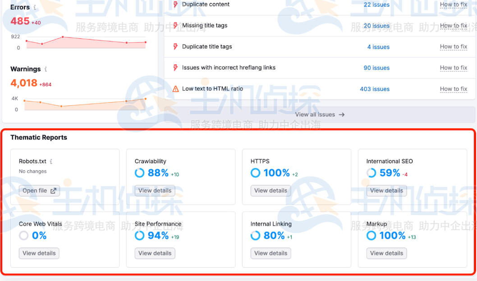Click the error bolt icon for Duplicate content
This screenshot has width=477, height=281.
[175, 4]
